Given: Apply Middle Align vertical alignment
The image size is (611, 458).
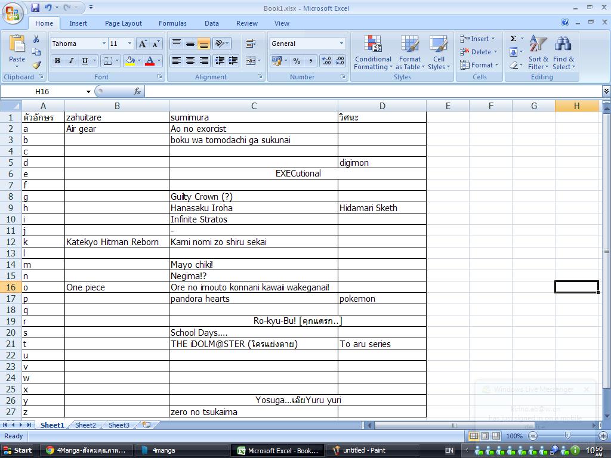Looking at the screenshot, I should 190,44.
